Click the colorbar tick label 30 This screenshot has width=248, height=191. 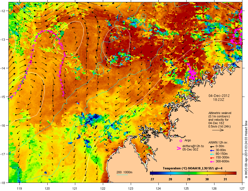click(207, 179)
